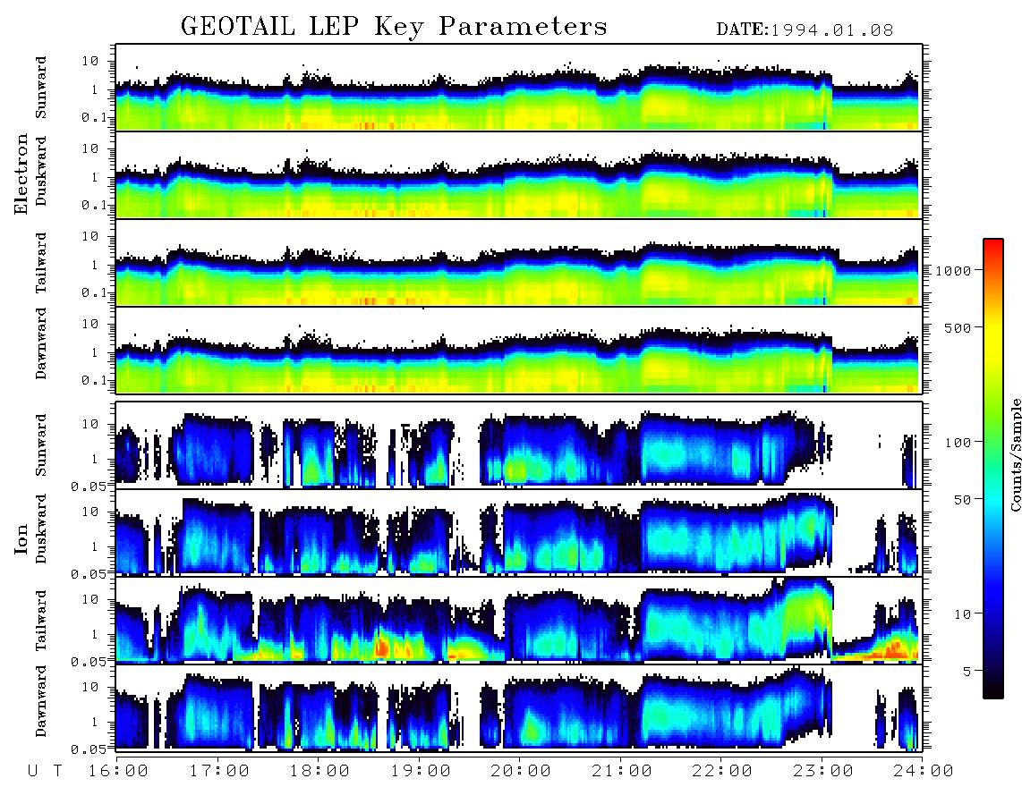Click the Ion Sunward panel label
The image size is (1022, 787).
click(x=41, y=445)
